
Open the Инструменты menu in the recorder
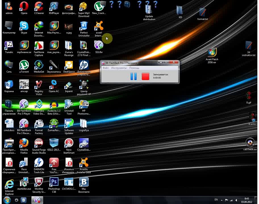pos(119,68)
